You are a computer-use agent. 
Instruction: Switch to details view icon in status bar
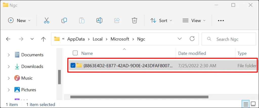pos(245,104)
